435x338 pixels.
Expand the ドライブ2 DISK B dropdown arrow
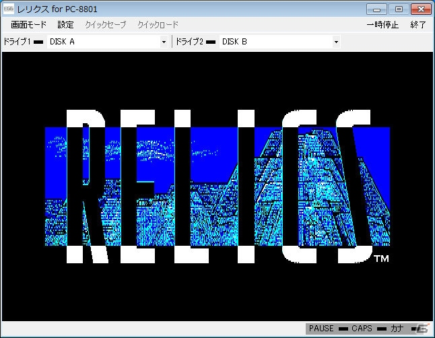(336, 42)
